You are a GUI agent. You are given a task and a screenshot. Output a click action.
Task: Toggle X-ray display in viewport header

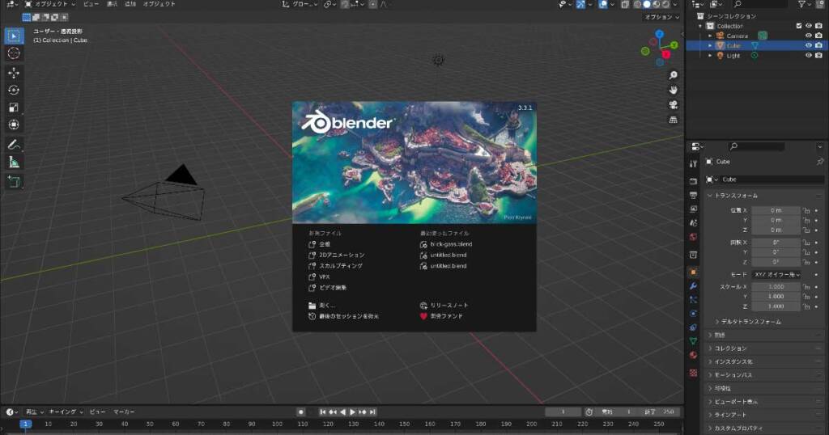(x=625, y=4)
